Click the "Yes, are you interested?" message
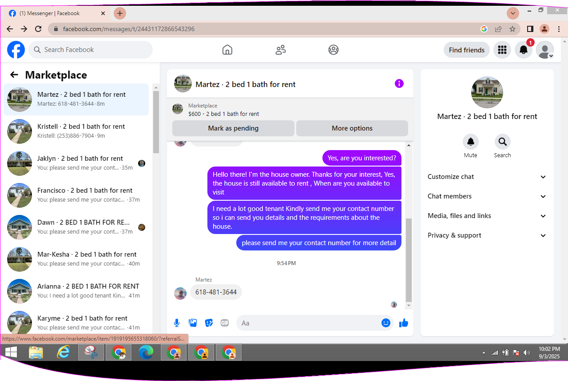Image resolution: width=568 pixels, height=381 pixels. [x=362, y=158]
